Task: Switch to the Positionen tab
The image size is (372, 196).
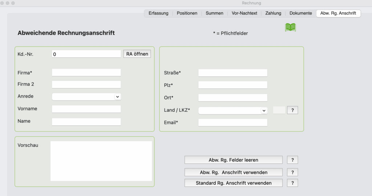Action: coord(187,13)
